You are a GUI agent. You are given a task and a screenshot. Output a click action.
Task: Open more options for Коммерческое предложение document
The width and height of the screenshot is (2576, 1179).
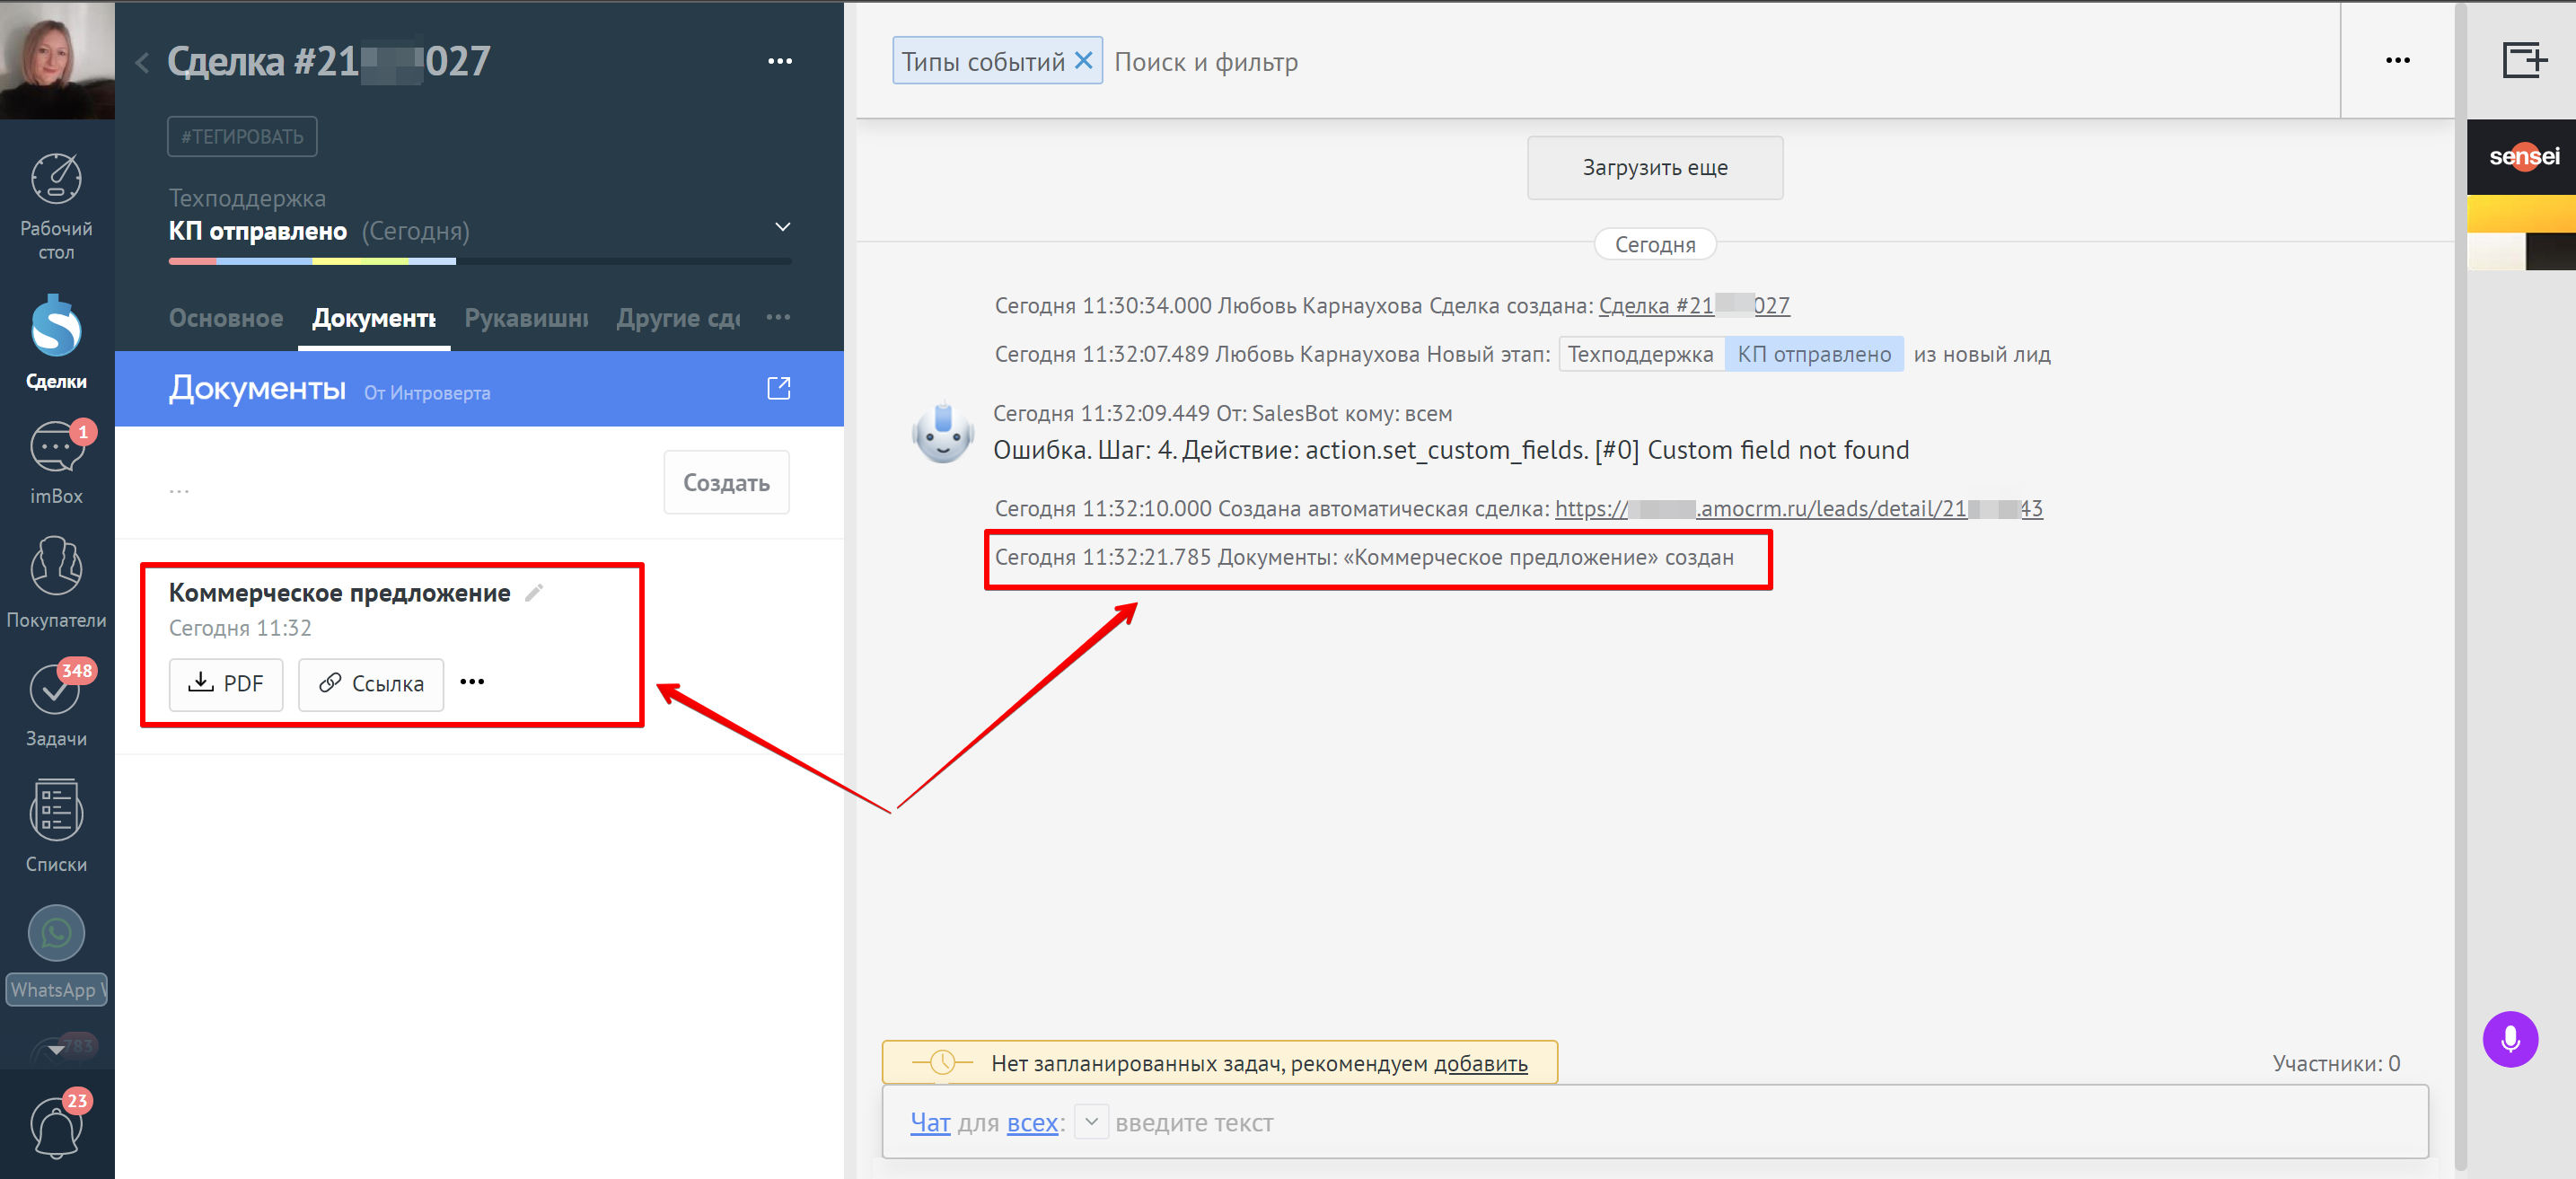472,682
